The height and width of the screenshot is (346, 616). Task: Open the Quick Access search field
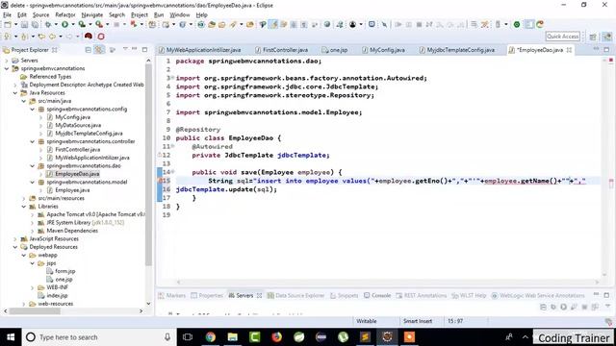click(x=562, y=37)
